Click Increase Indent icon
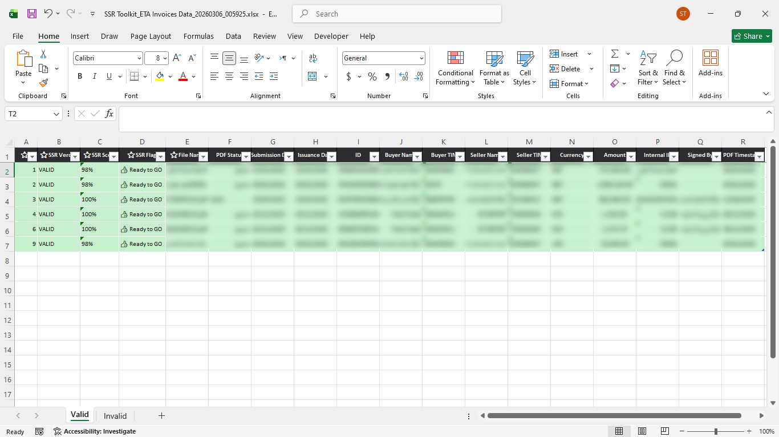779x437 pixels. tap(274, 76)
